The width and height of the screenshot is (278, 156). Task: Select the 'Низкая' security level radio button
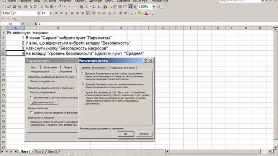point(83,92)
